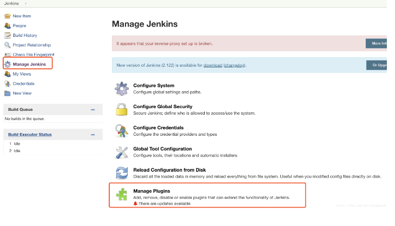The height and width of the screenshot is (226, 395).
Task: Click the red updates-available bell icon
Action: pyautogui.click(x=135, y=204)
